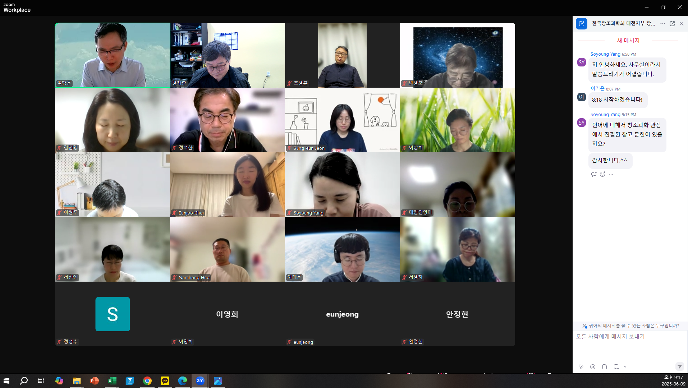Select 서영자's video tile
The height and width of the screenshot is (388, 688).
coord(458,249)
